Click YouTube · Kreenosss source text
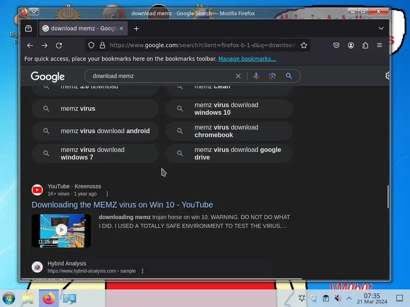This screenshot has height=307, width=410. pos(74,186)
